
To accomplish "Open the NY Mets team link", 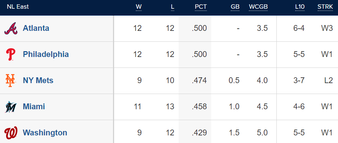I will 38,80.
